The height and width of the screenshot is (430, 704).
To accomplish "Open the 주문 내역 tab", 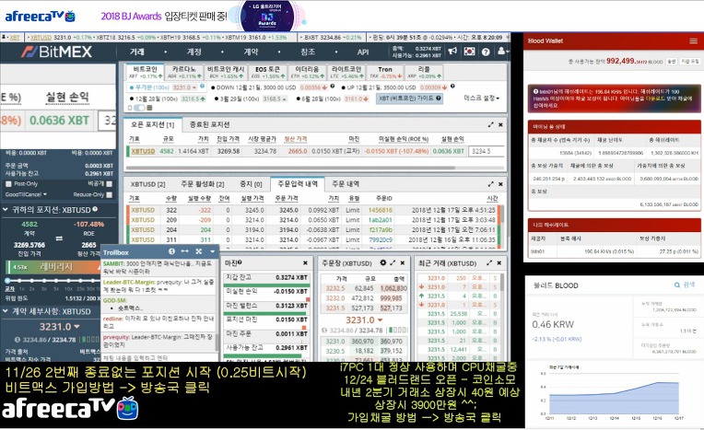I will coord(346,184).
